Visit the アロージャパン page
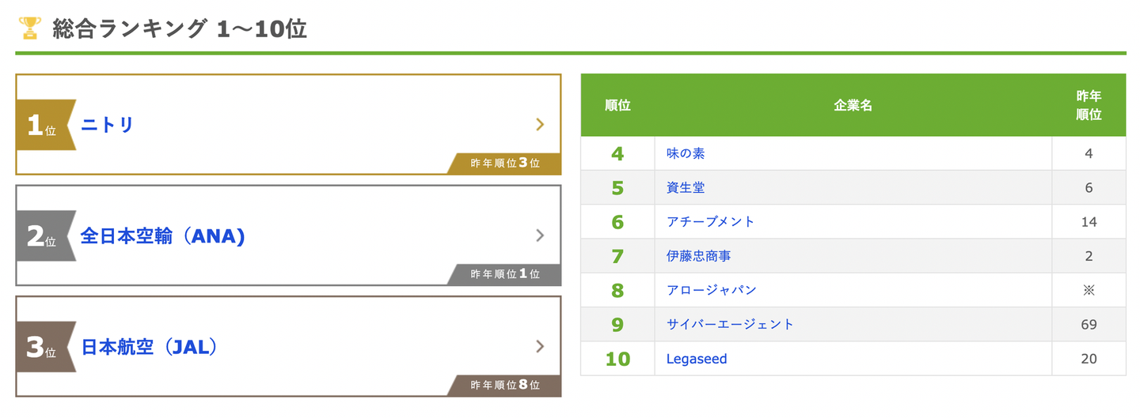This screenshot has width=1140, height=418. [x=711, y=290]
